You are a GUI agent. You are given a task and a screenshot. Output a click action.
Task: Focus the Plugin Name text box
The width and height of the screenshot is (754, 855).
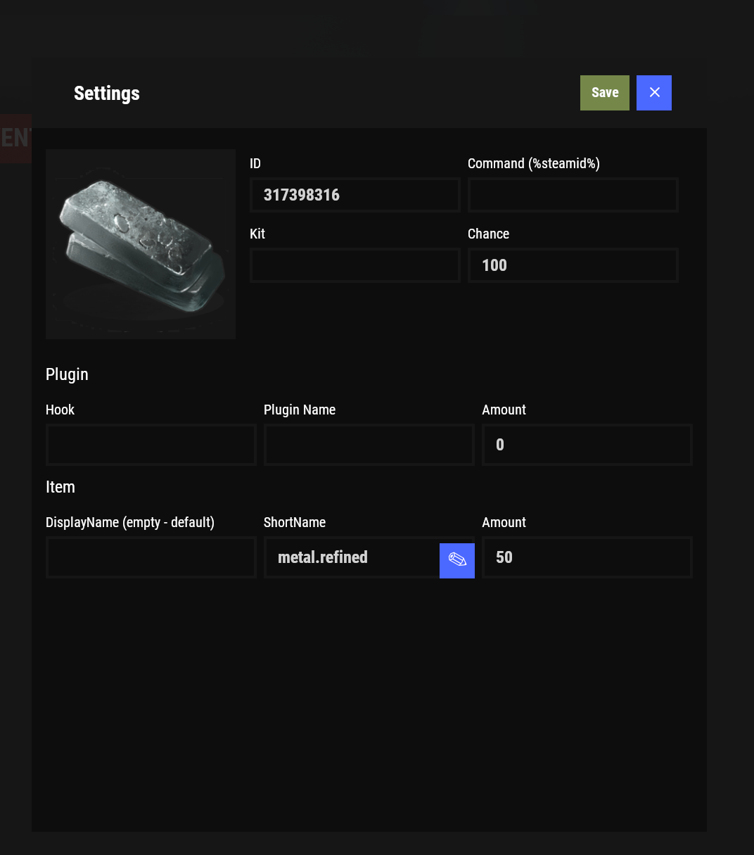369,445
